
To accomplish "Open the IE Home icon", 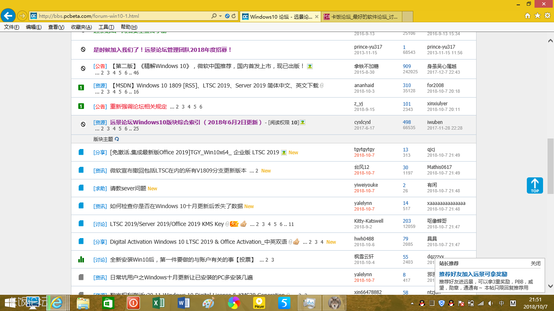I will click(x=528, y=16).
